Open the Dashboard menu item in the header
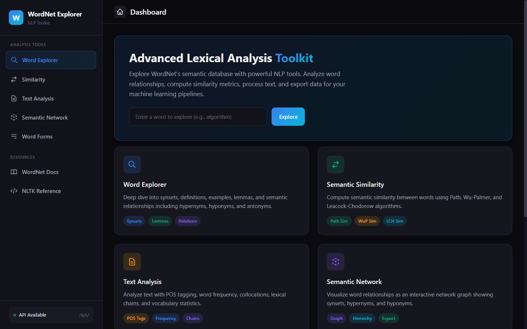The image size is (527, 329). pos(148,12)
